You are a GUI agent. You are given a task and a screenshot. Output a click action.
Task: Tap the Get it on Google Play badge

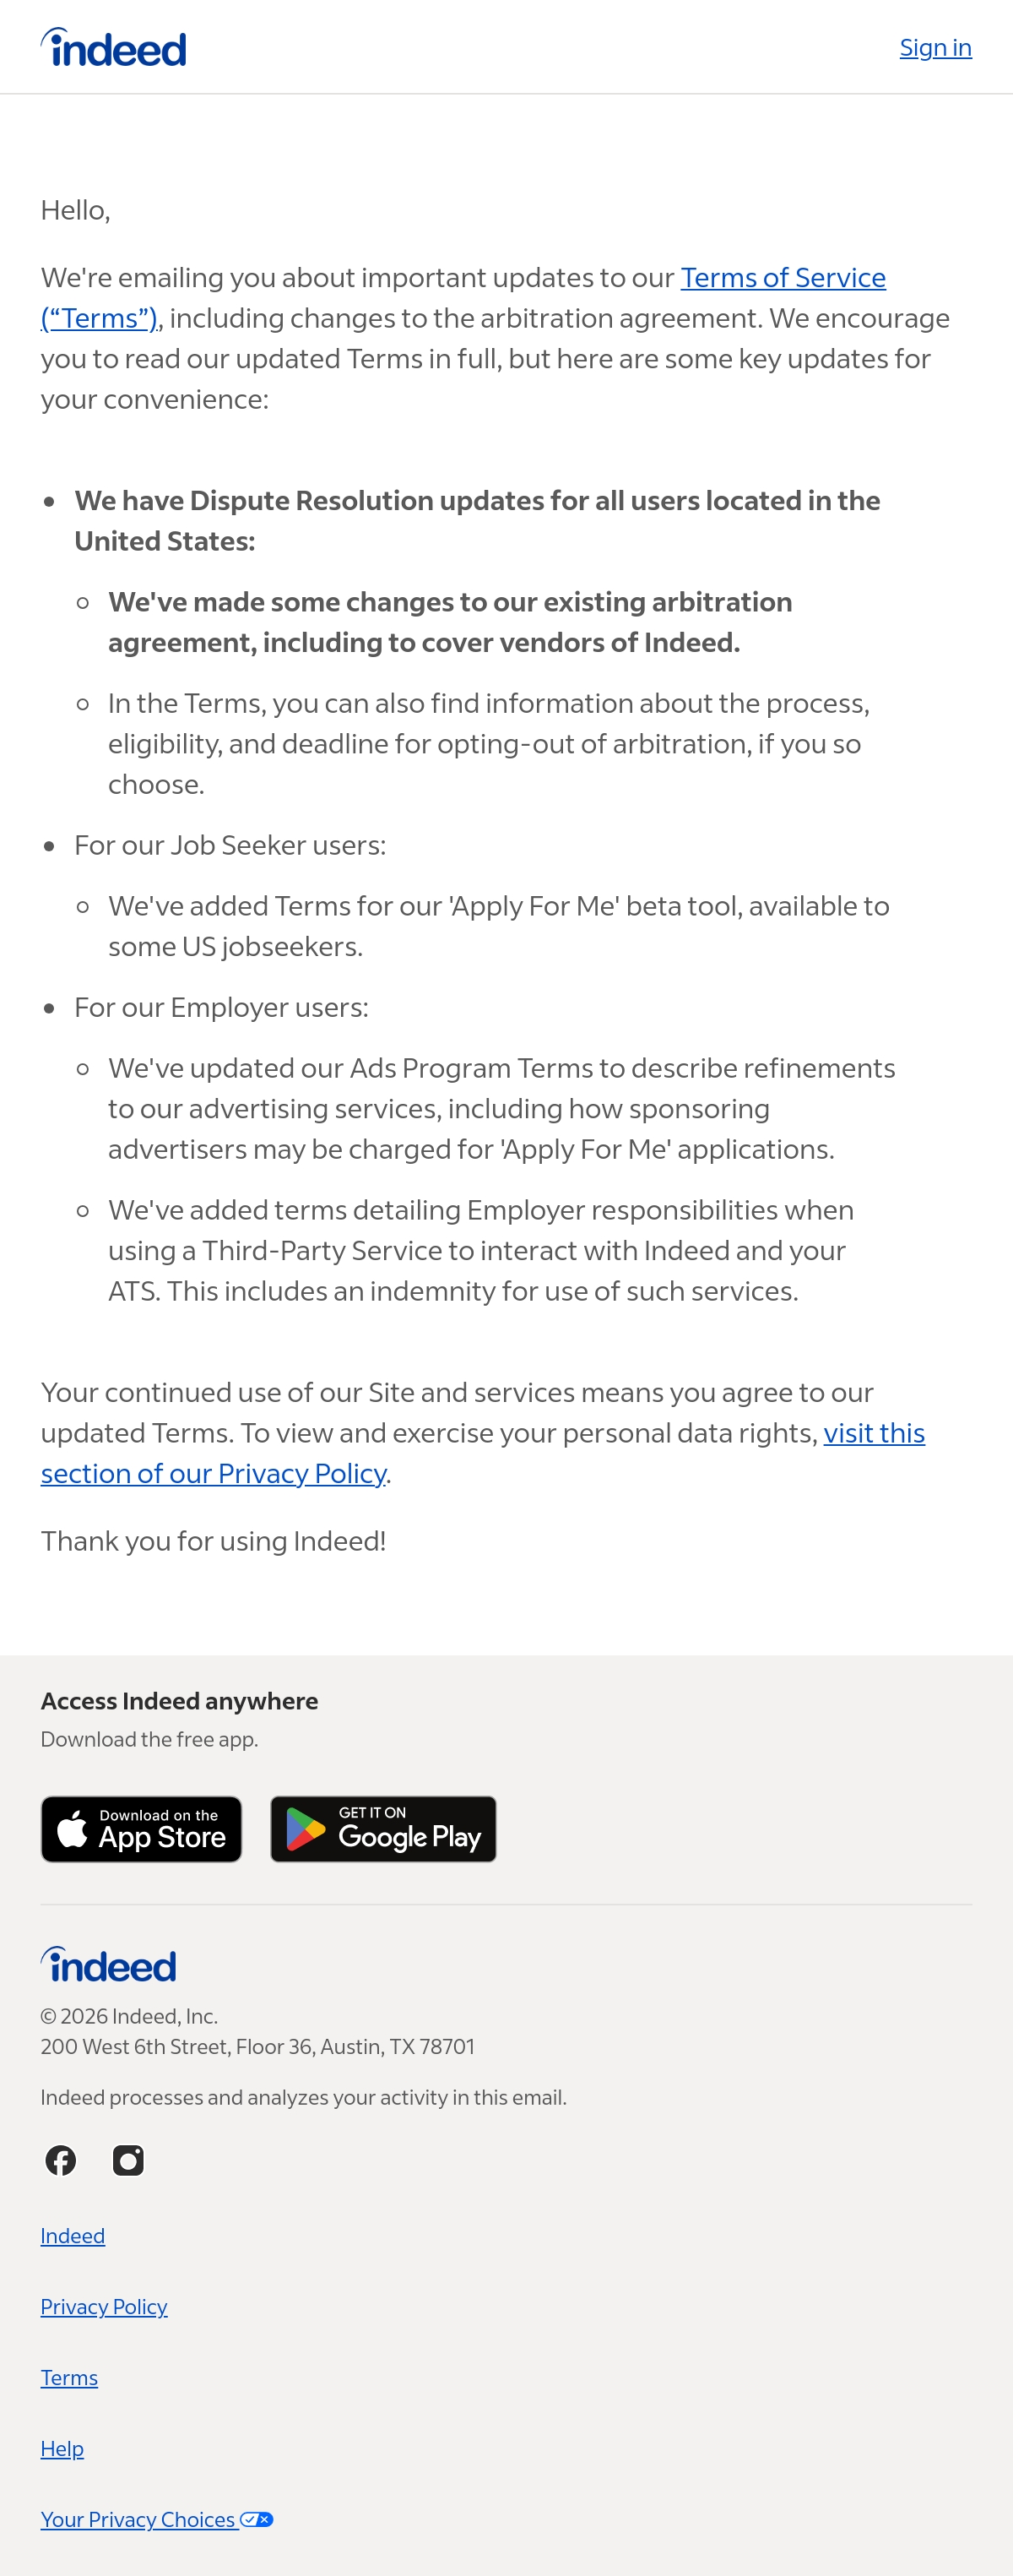tap(382, 1829)
